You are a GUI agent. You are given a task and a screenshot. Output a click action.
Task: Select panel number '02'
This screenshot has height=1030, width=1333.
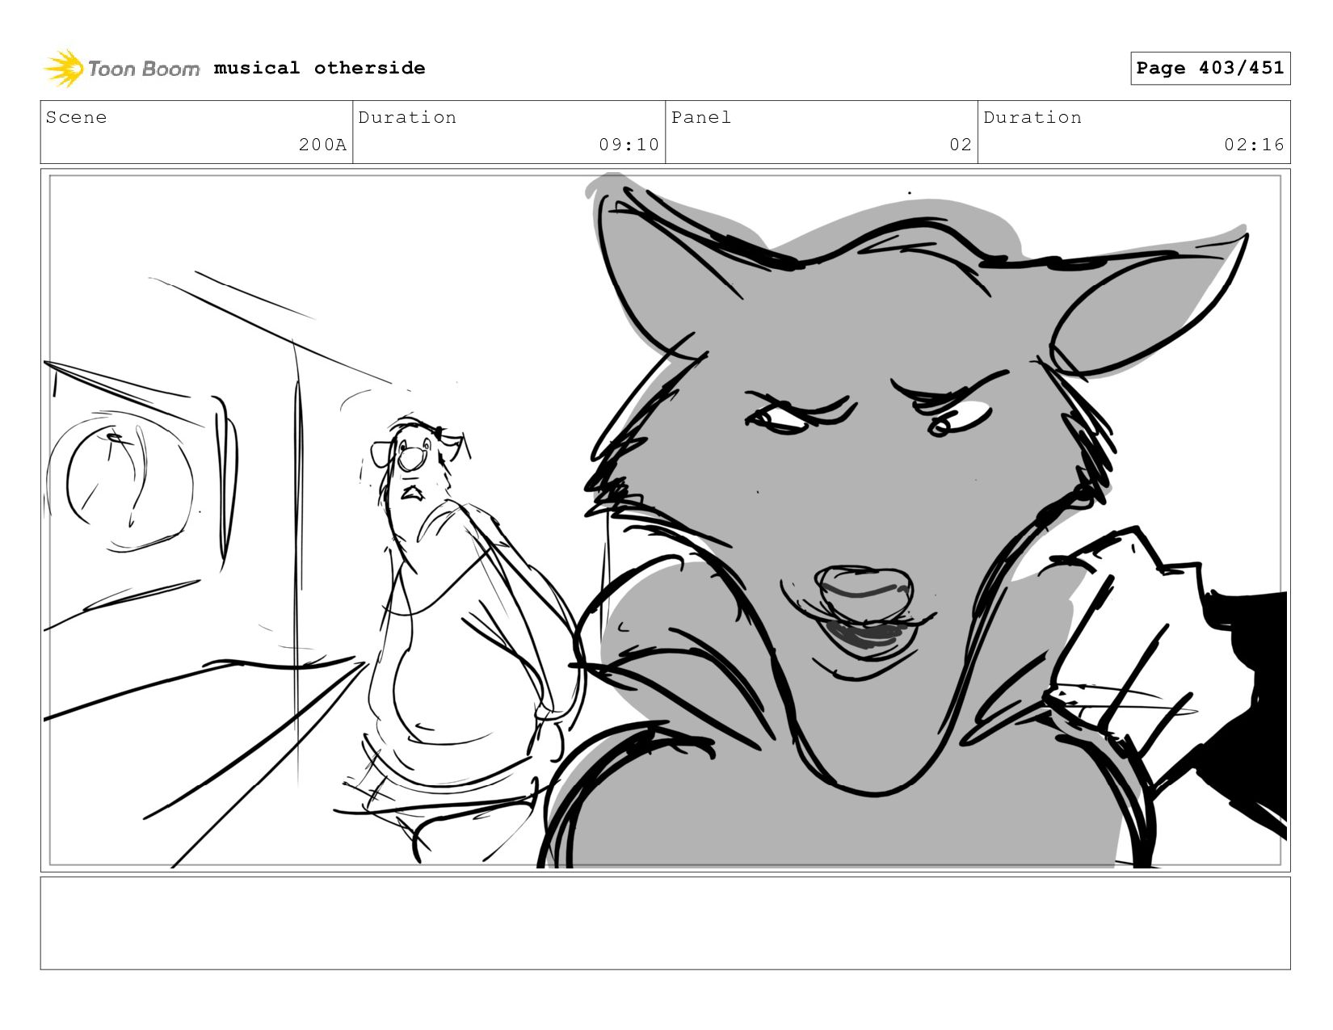click(x=961, y=145)
